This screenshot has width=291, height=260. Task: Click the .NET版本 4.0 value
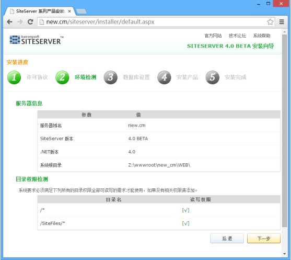pos(132,152)
